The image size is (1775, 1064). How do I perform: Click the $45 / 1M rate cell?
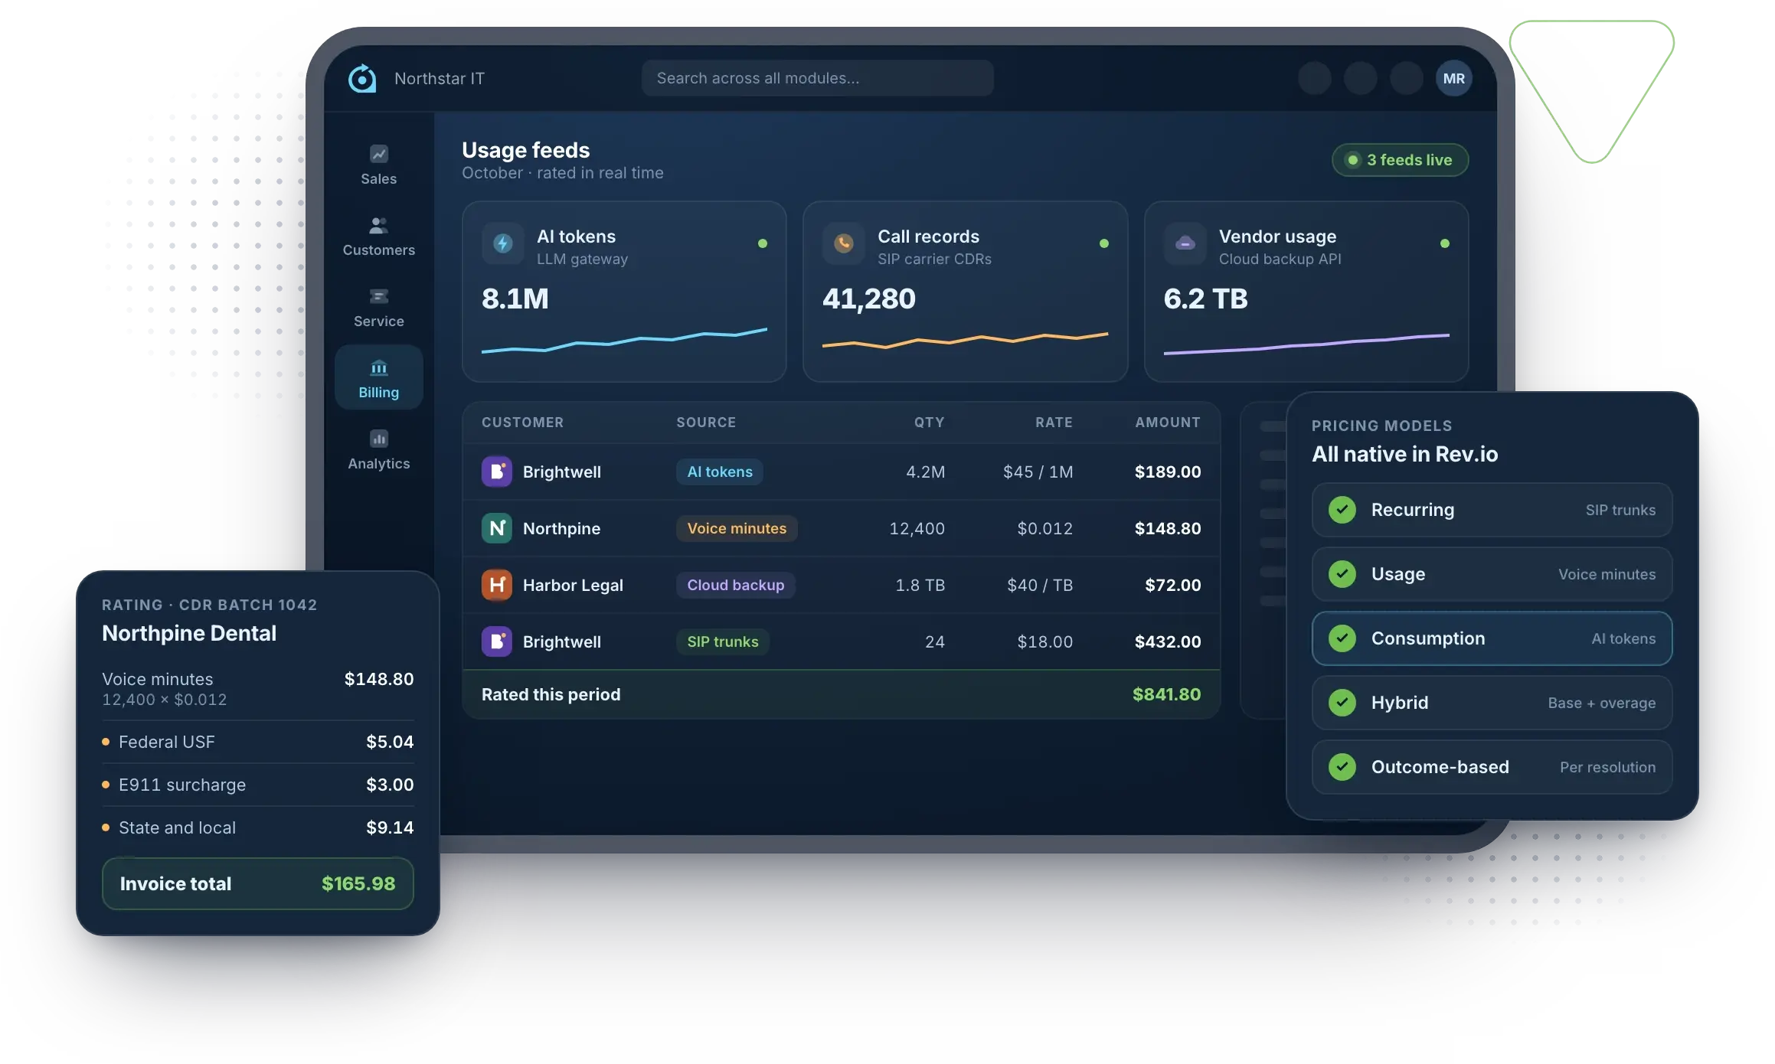click(1038, 472)
